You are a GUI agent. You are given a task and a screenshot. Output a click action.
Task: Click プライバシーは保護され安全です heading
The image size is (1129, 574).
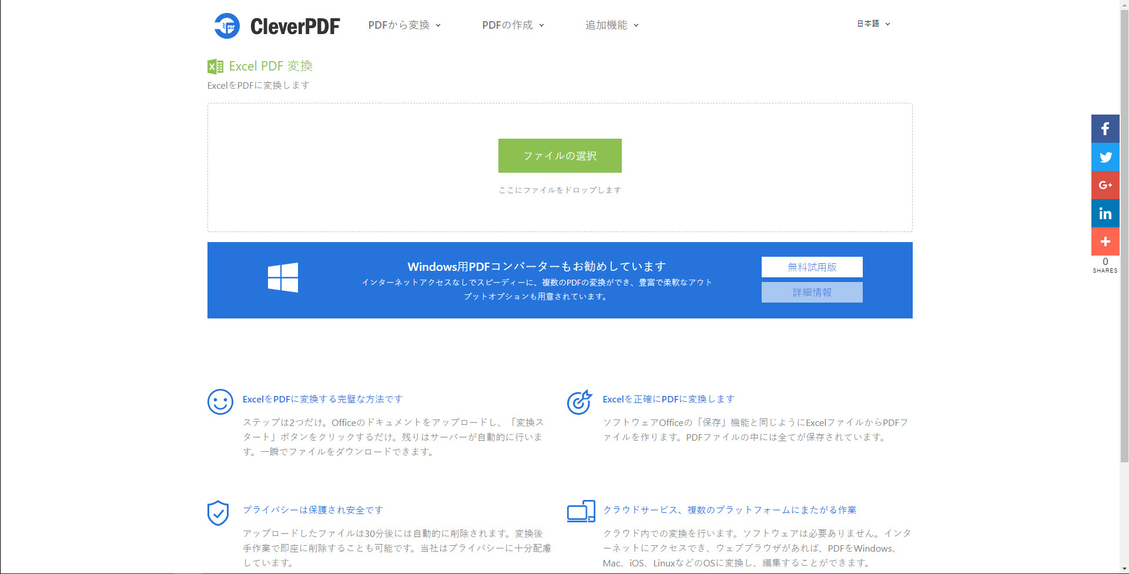click(x=313, y=510)
